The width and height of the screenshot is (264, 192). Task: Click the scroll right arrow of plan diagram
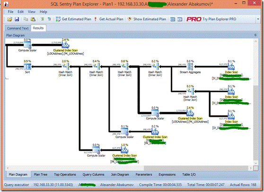pos(251,168)
